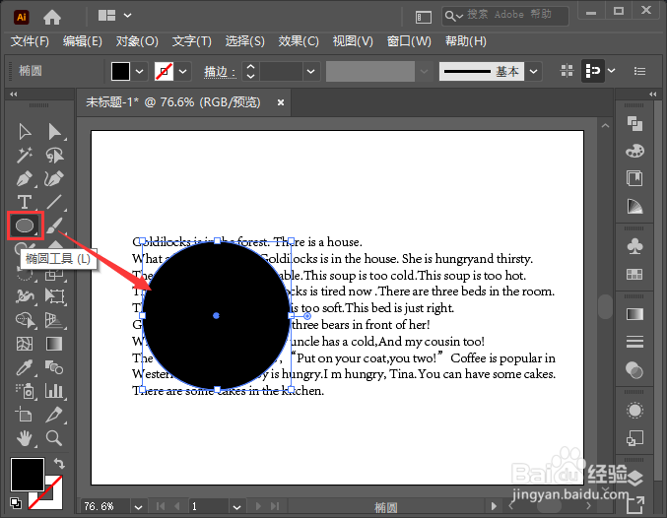Select the Blend tool
The image size is (667, 518).
(x=54, y=367)
